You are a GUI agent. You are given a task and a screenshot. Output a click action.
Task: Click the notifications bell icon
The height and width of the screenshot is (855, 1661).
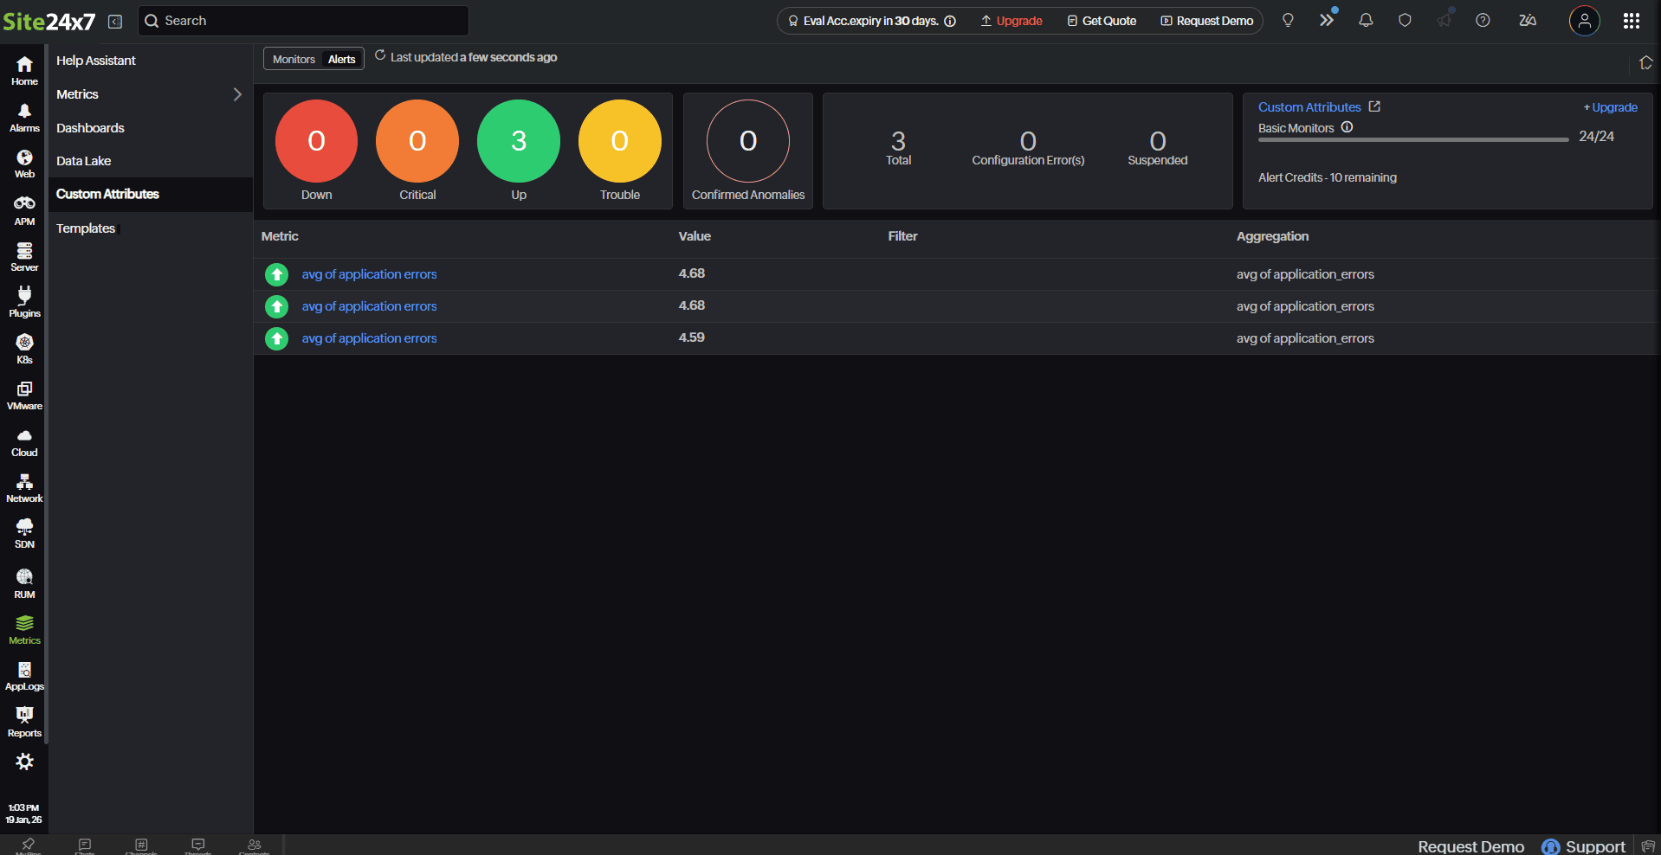pyautogui.click(x=1366, y=21)
